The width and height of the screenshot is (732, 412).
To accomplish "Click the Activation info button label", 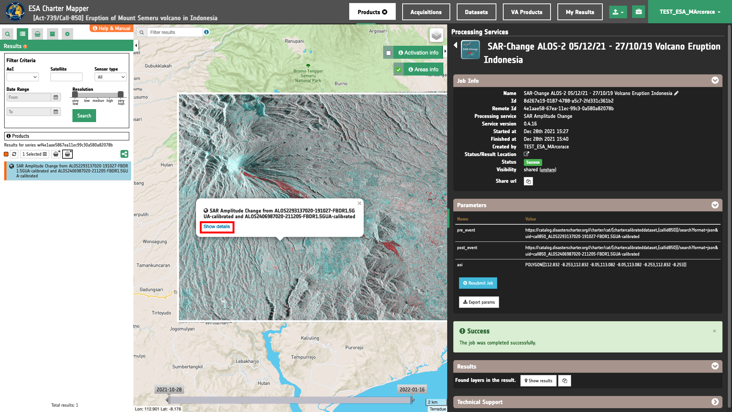I will pos(418,53).
